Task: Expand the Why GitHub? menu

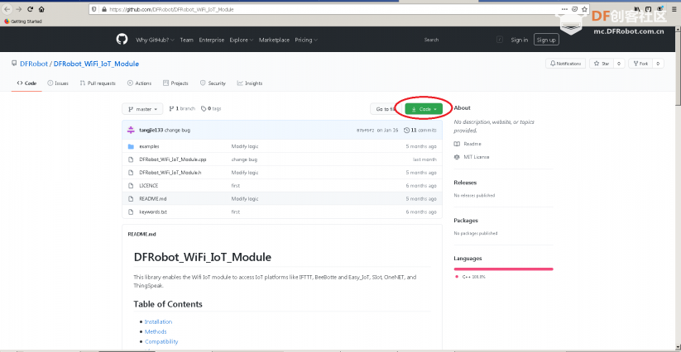Action: point(155,40)
